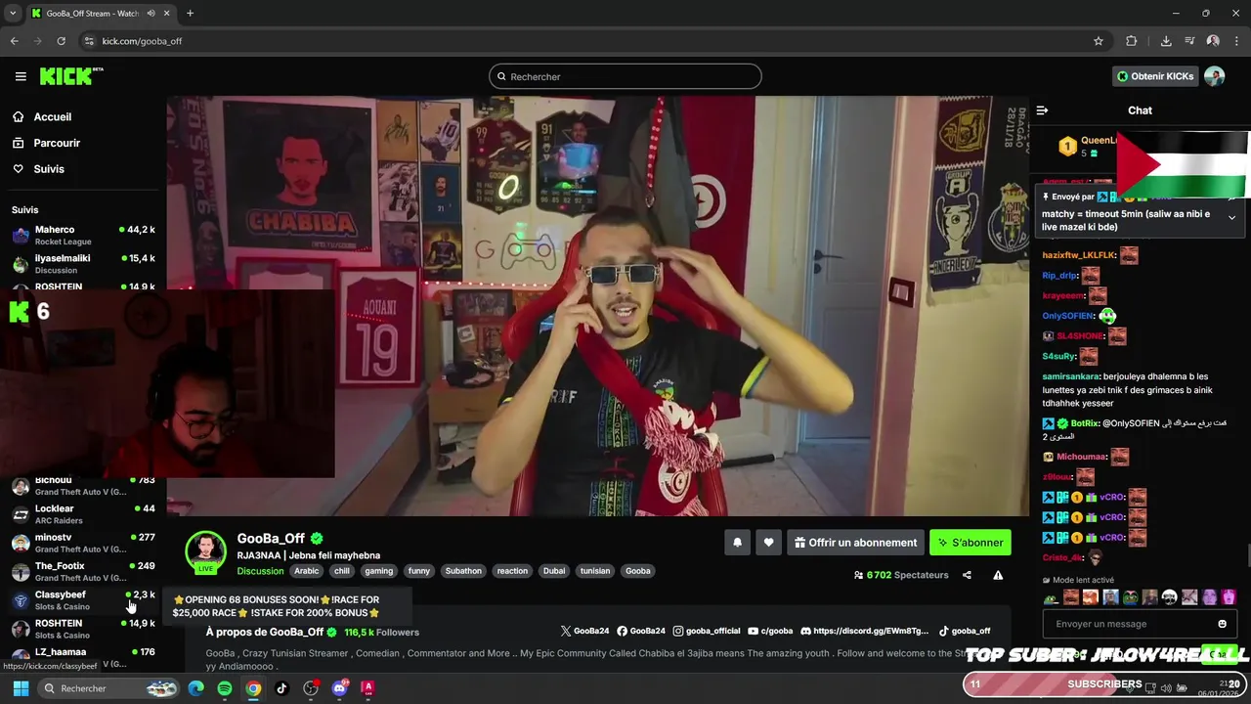Open minostv channel in followed list
1251x704 pixels.
click(x=83, y=543)
